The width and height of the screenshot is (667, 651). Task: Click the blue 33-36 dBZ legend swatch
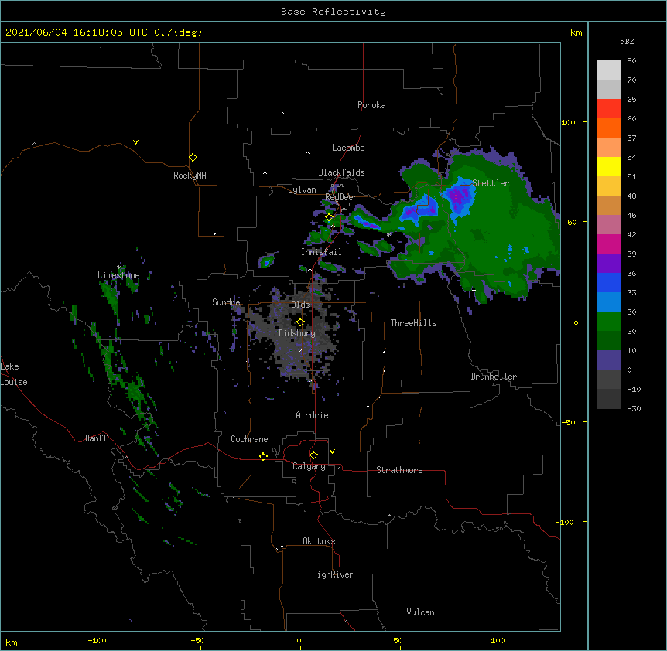[608, 282]
